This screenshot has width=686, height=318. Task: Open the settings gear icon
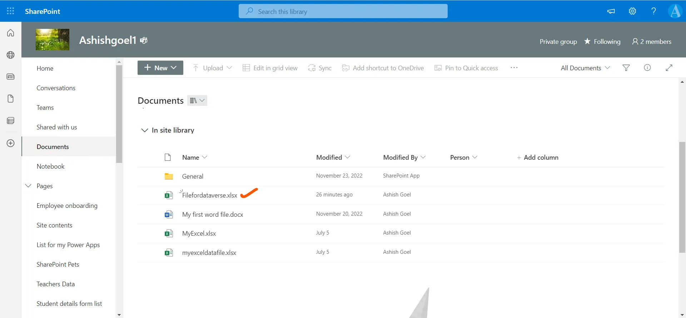[632, 11]
